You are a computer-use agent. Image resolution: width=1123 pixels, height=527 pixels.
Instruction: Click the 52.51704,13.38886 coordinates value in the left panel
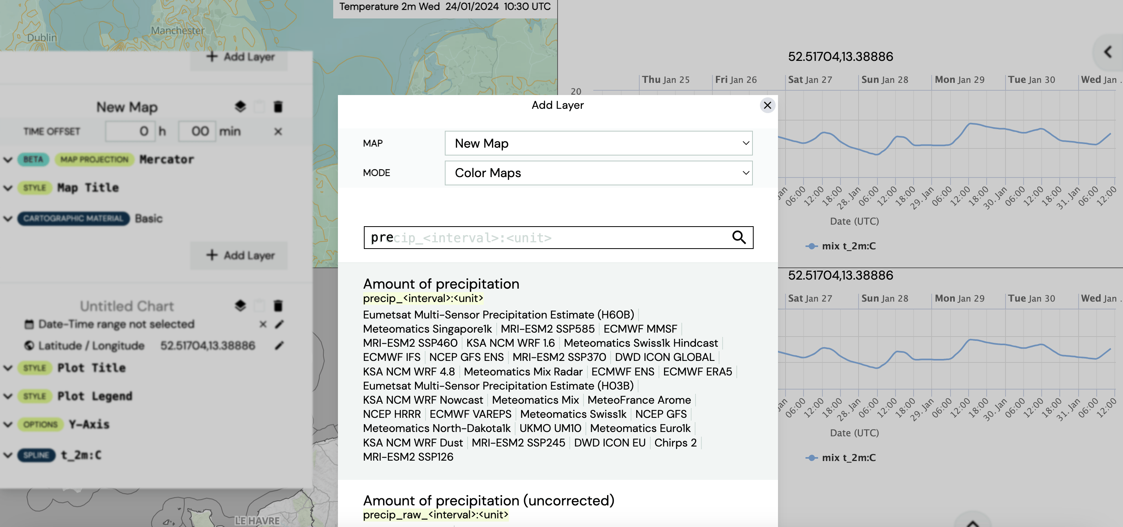pyautogui.click(x=207, y=346)
